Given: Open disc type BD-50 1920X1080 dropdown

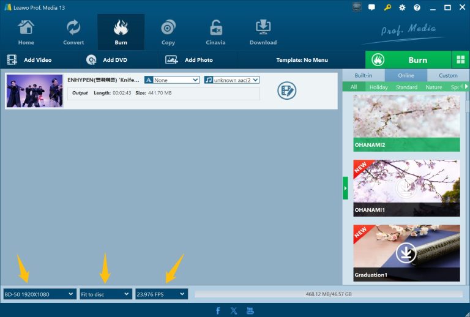Looking at the screenshot, I should pos(40,294).
